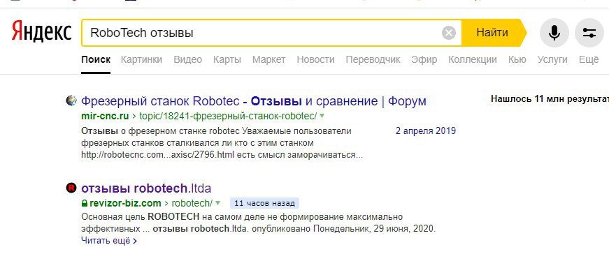Click snippet text 'Основная цель ROBOTECH'
Viewport: 609px width, 254px height.
pyautogui.click(x=141, y=216)
